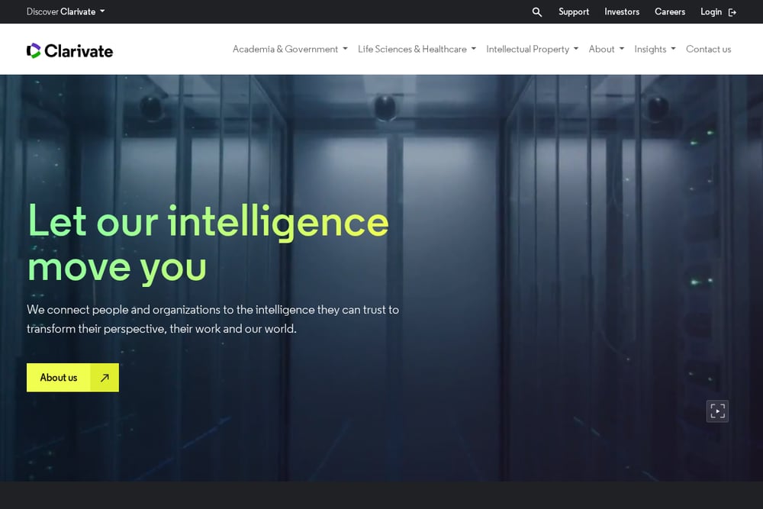Image resolution: width=763 pixels, height=509 pixels.
Task: Open the Insights dropdown menu
Action: click(x=655, y=49)
